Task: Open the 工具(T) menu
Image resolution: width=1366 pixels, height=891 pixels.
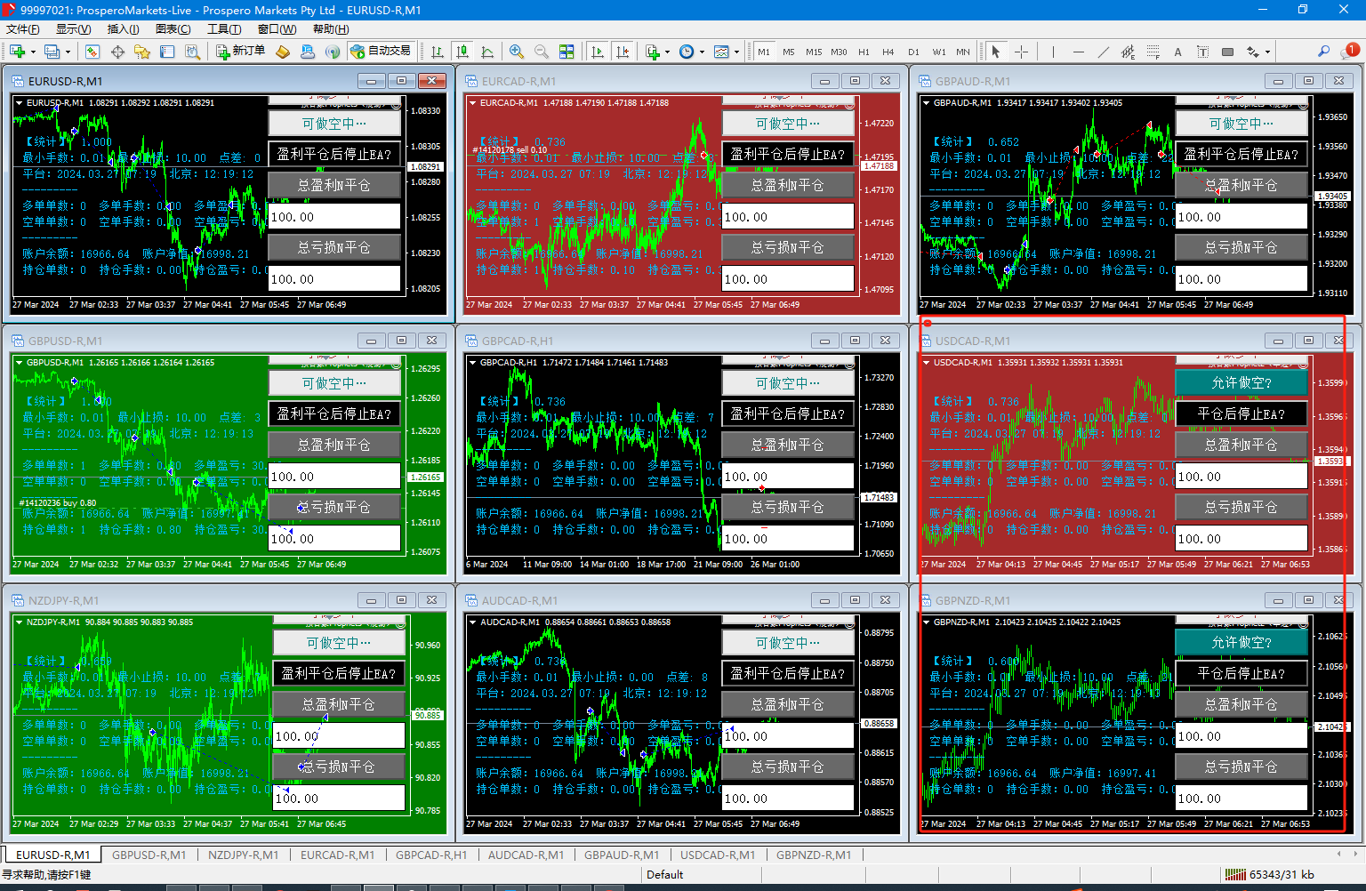Action: tap(224, 29)
